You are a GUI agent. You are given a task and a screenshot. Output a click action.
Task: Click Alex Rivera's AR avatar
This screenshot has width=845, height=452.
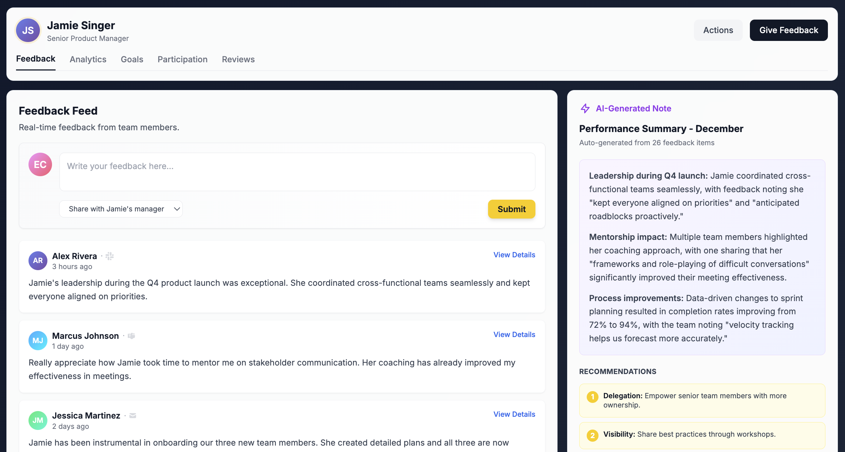click(38, 261)
